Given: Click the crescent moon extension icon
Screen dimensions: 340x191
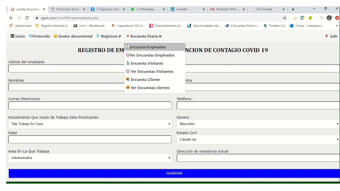Looking at the screenshot, I should coord(294,18).
